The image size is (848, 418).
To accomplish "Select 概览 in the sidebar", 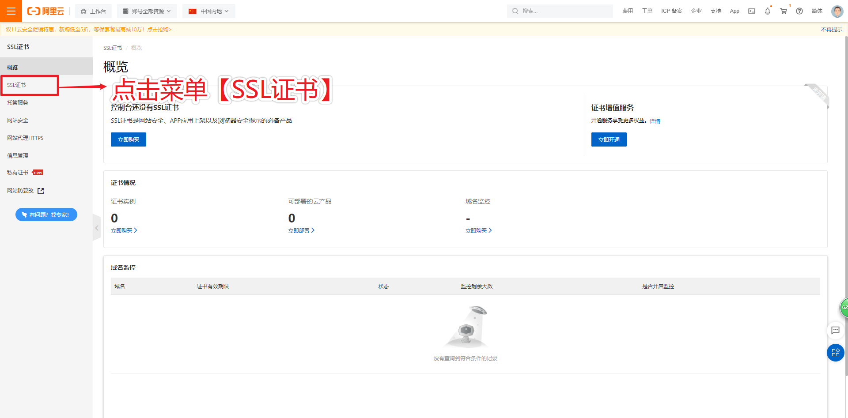I will click(x=46, y=67).
